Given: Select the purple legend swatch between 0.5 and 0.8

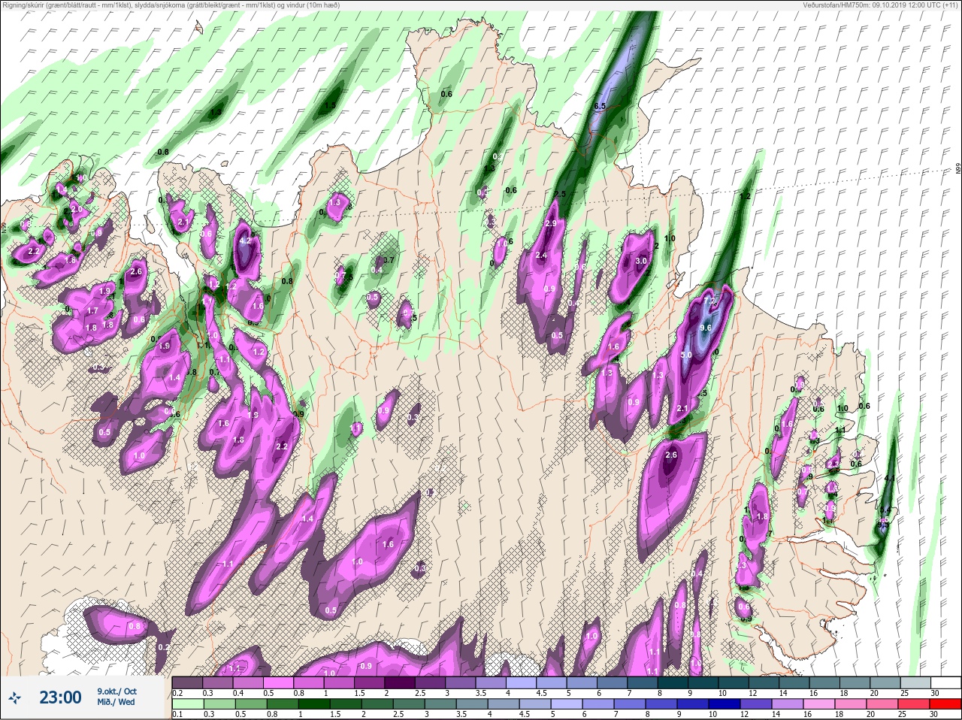Looking at the screenshot, I should click(x=280, y=682).
